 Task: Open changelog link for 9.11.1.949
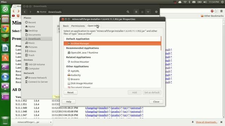[x=91, y=108]
